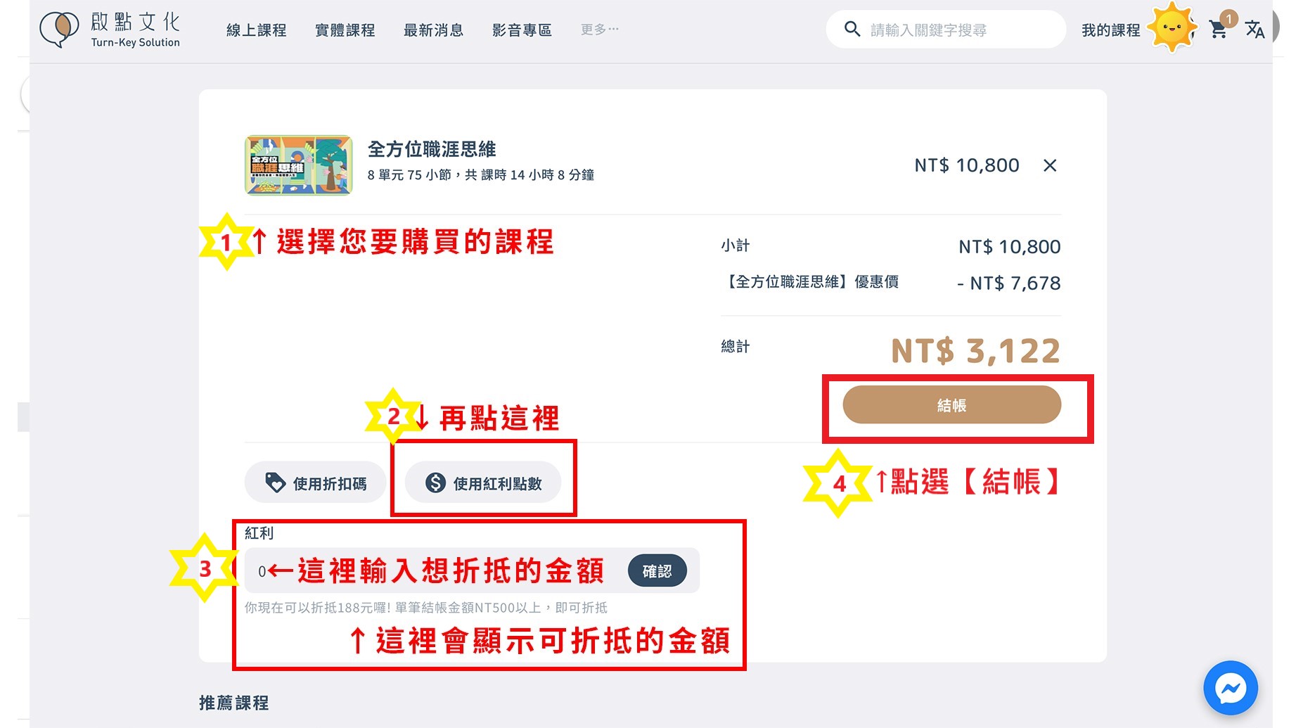Open the 全方位職涯思維 course thumbnail
This screenshot has height=728, width=1303.
coord(298,165)
